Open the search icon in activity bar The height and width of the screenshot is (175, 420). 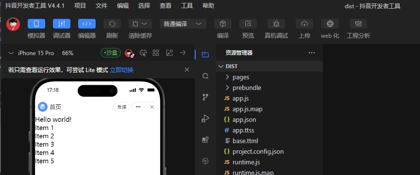[205, 76]
